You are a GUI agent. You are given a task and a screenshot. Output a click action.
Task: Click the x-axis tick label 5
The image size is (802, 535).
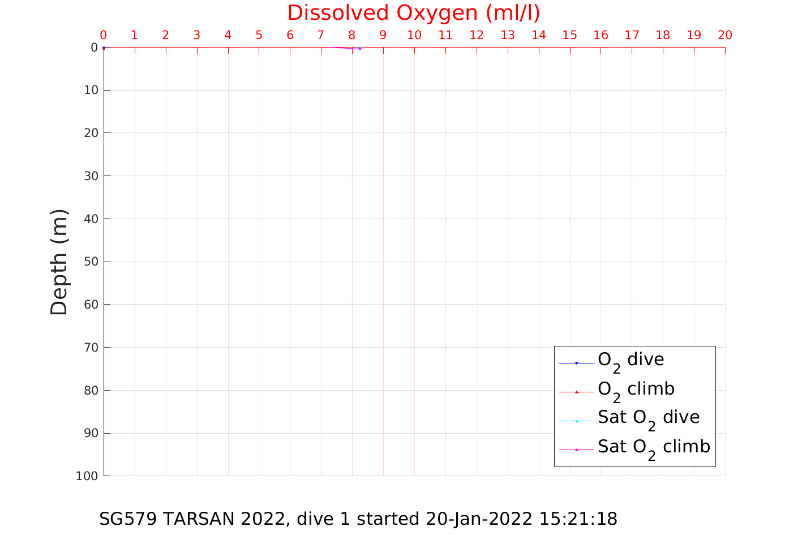coord(259,35)
